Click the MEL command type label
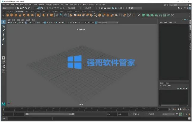Image resolution: width=193 pixels, height=122 pixels. 5,118
